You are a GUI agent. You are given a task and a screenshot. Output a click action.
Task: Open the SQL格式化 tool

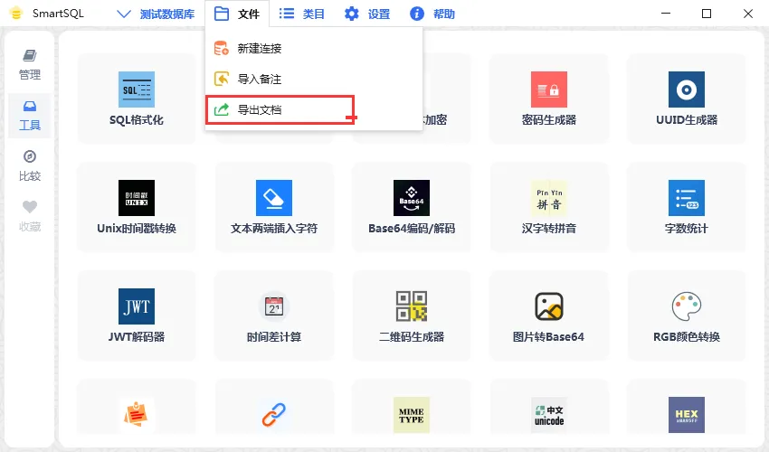tap(137, 99)
